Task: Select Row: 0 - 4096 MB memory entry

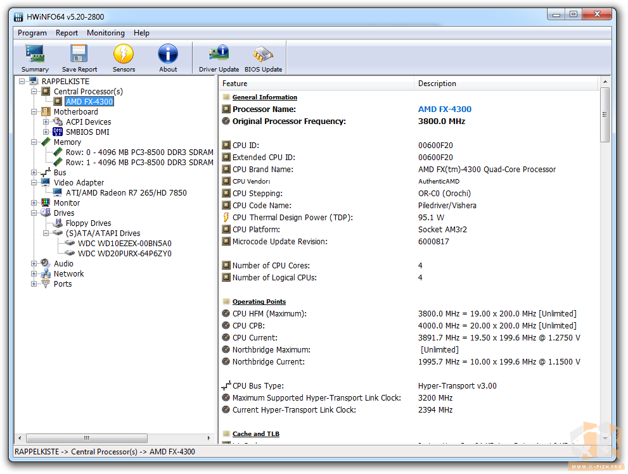Action: [x=139, y=152]
